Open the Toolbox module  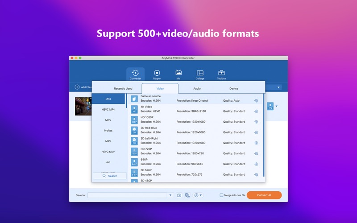[221, 74]
